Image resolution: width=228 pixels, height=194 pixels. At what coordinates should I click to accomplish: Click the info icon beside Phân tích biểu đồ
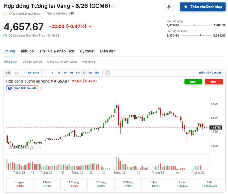tap(42, 88)
